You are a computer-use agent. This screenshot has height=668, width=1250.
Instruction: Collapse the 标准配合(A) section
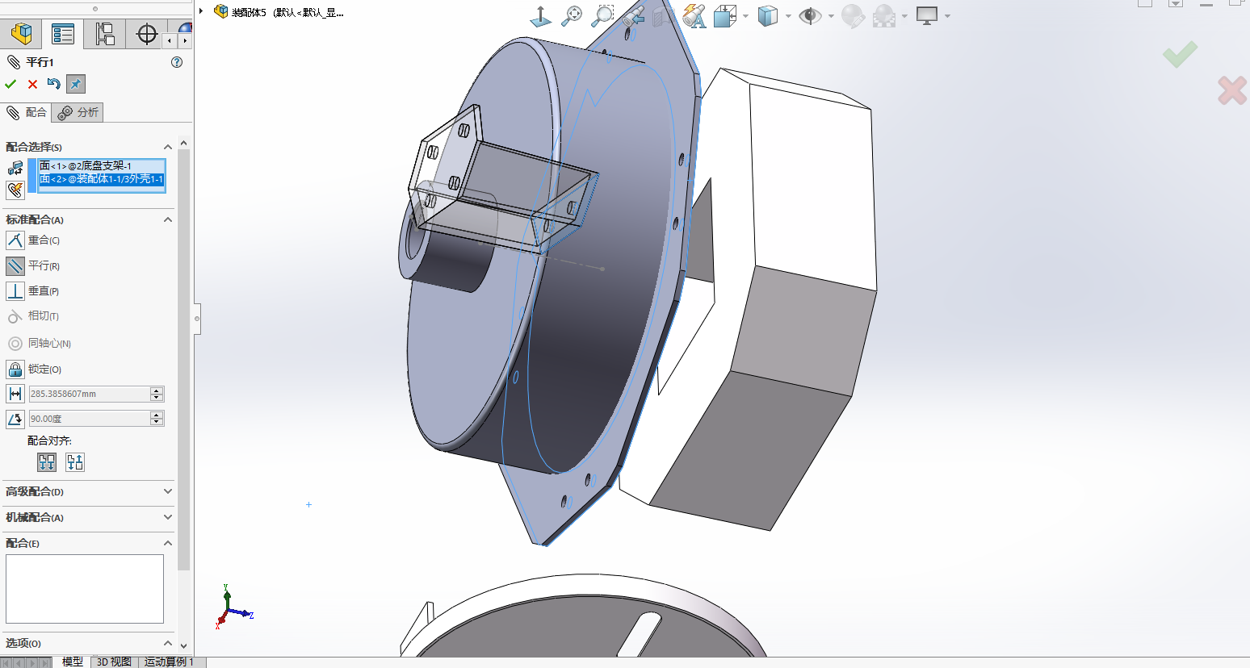click(x=168, y=219)
